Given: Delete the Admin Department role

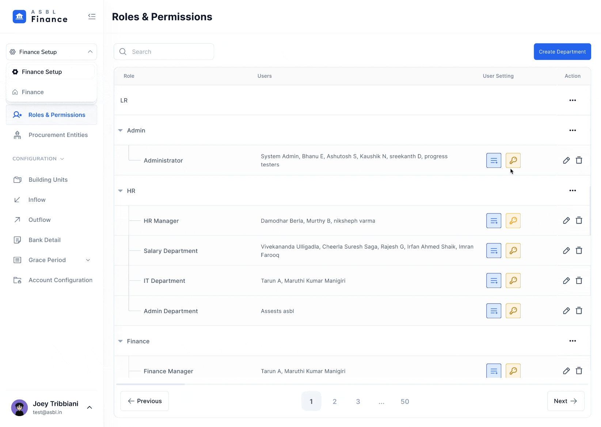Looking at the screenshot, I should [579, 311].
